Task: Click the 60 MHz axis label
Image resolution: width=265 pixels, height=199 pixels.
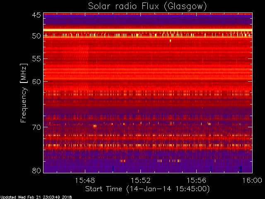Action: pos(36,82)
